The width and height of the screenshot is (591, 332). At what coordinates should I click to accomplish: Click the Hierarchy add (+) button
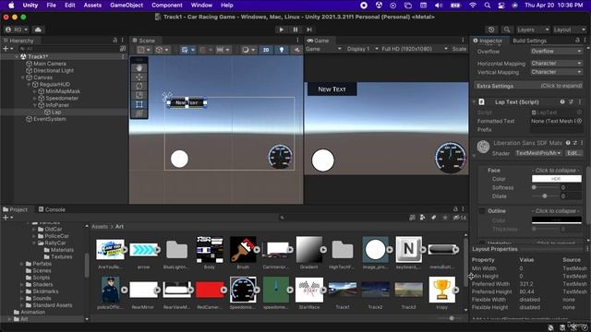(7, 49)
